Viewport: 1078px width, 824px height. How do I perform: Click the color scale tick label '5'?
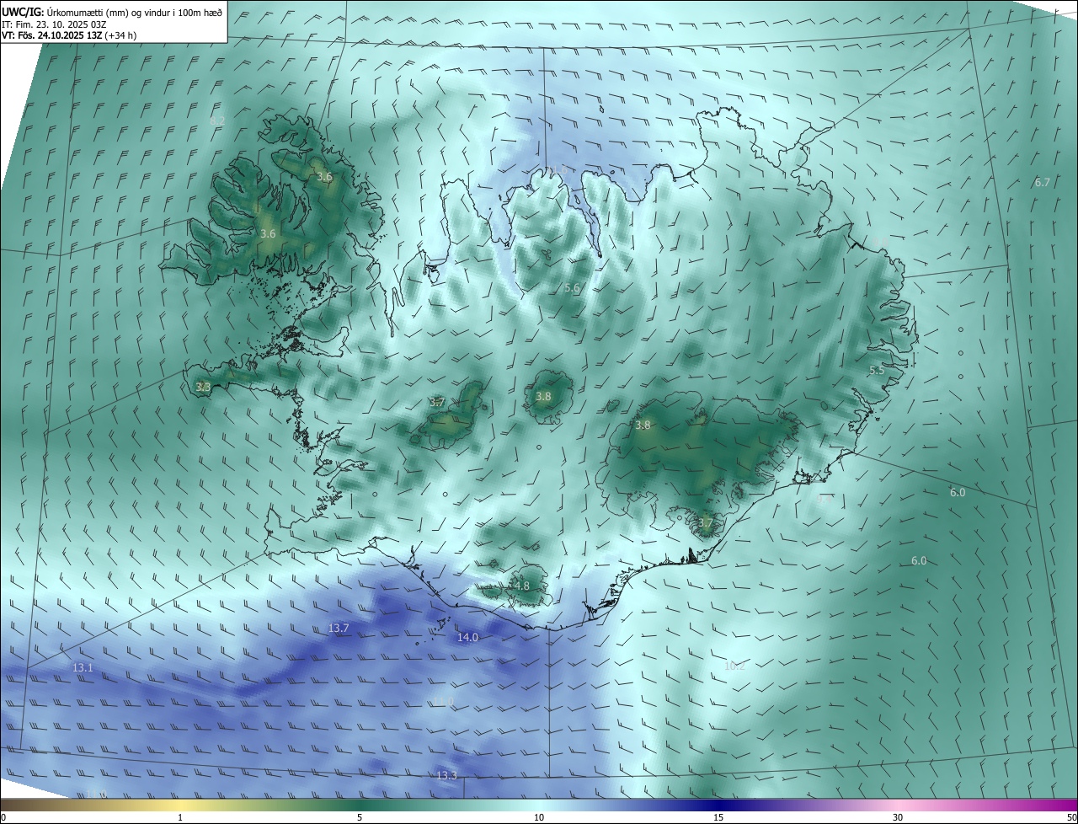[360, 817]
